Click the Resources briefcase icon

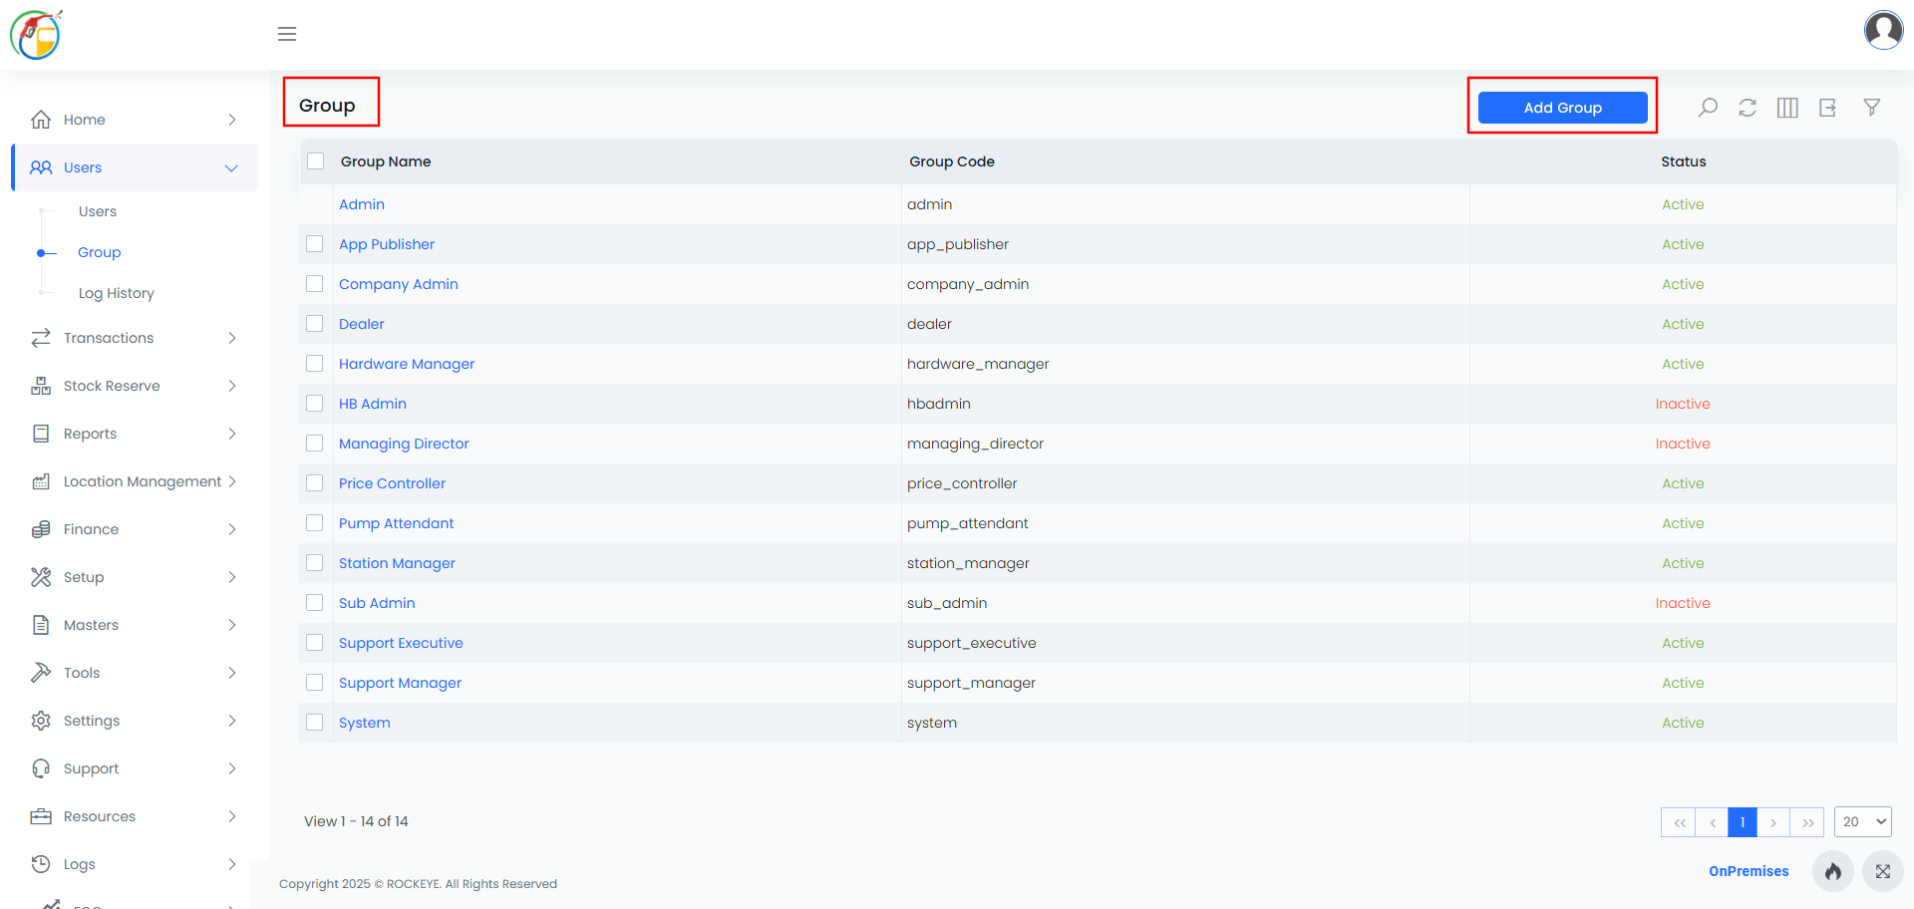point(41,816)
